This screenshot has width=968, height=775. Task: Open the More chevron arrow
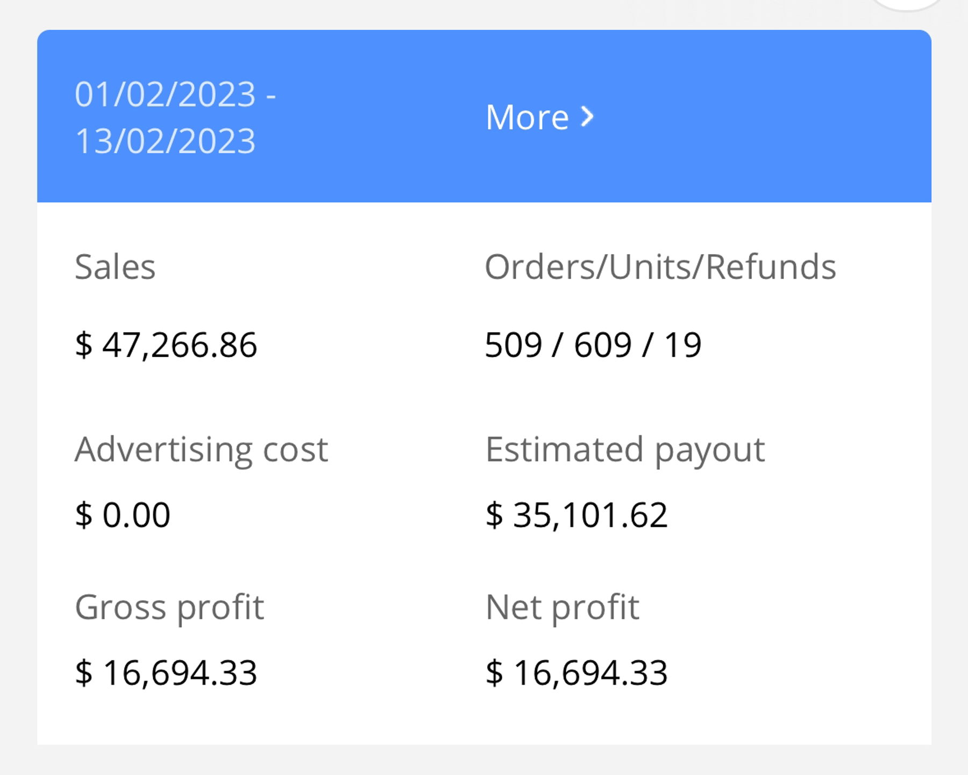[588, 116]
